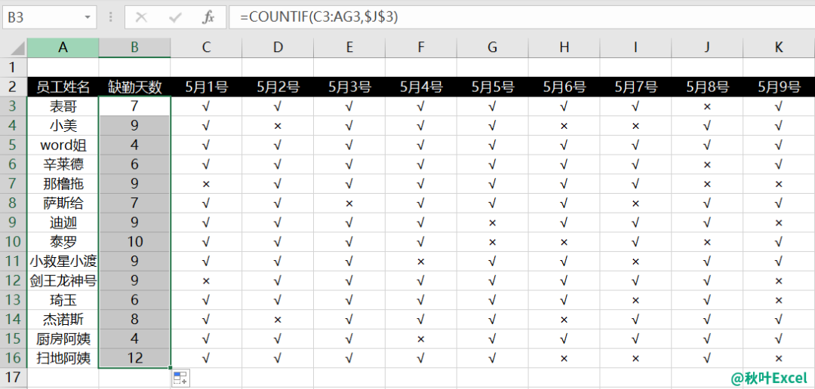Click the formula bar vertical dots handle

tap(110, 17)
